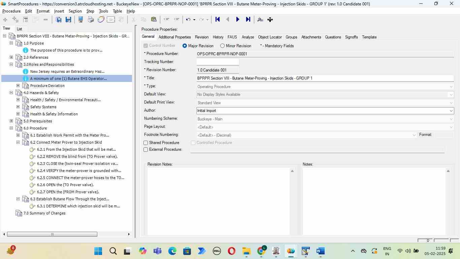
Task: Open Microsoft Teams from the taskbar
Action: pos(158,251)
